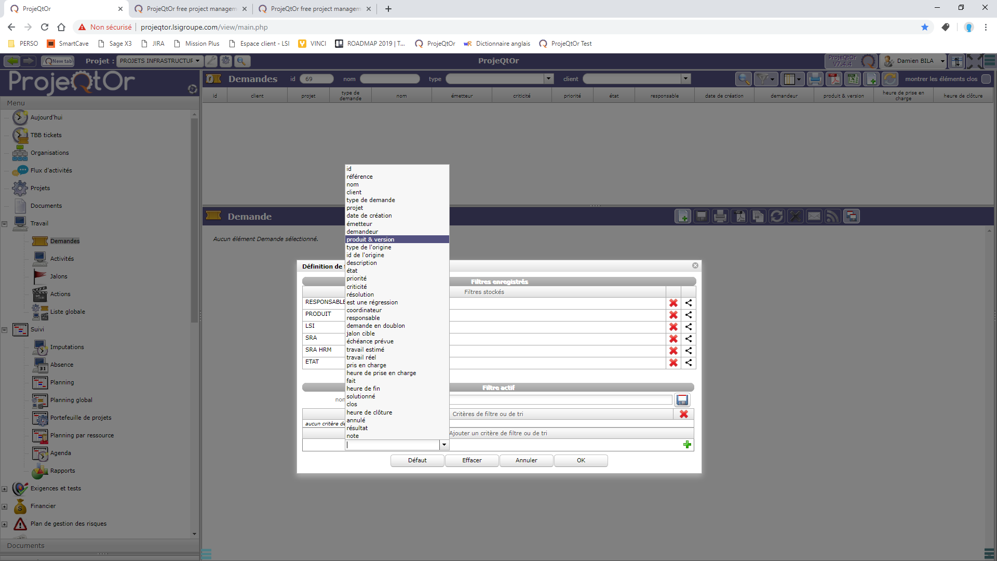Choose 'responsable' from the field list
This screenshot has width=997, height=561.
[x=363, y=318]
